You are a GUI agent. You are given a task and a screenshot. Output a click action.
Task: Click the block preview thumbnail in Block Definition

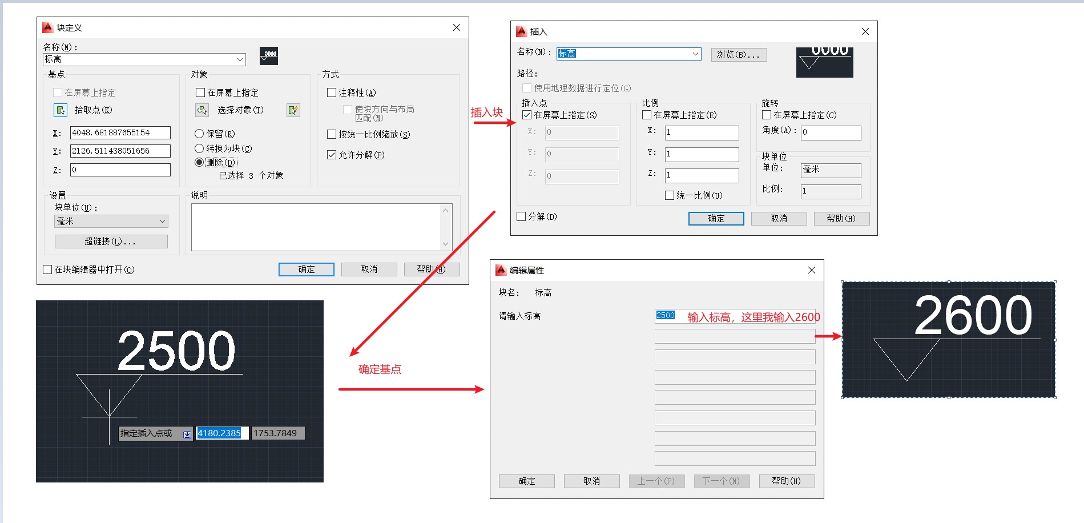pos(268,55)
